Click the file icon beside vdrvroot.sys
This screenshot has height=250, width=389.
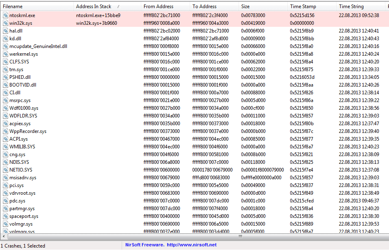tap(5, 193)
